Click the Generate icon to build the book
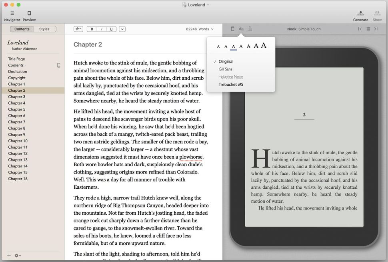Image resolution: width=388 pixels, height=262 pixels. pos(360,13)
